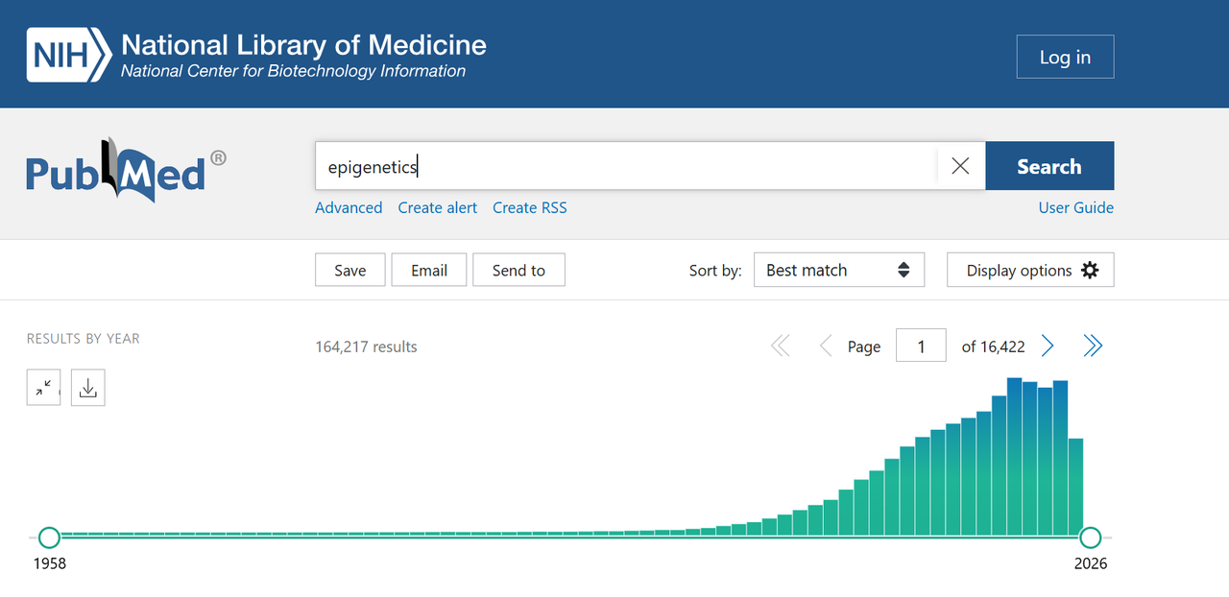Image resolution: width=1229 pixels, height=597 pixels.
Task: Click the Create RSS link
Action: (x=530, y=207)
